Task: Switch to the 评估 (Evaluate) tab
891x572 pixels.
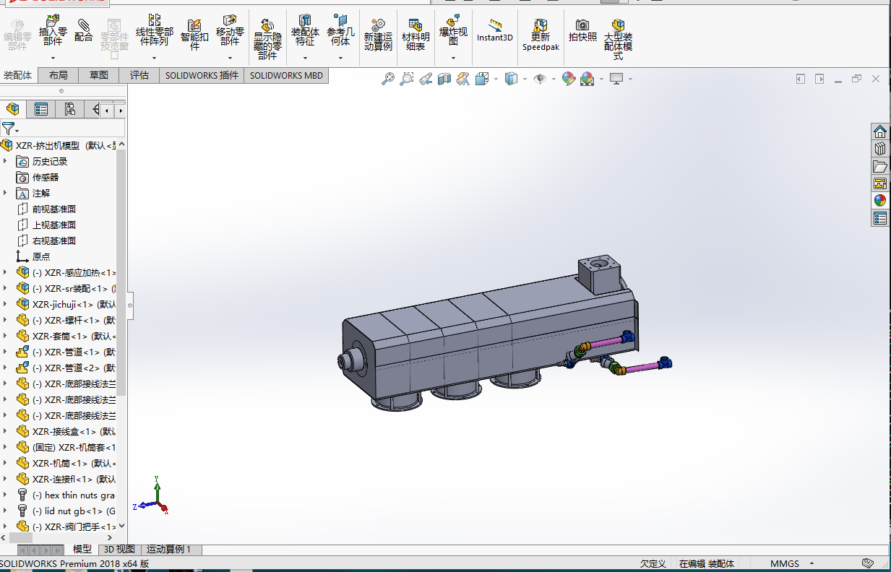Action: click(139, 75)
